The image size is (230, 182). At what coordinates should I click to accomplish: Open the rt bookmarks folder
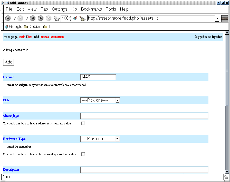[x=47, y=26]
